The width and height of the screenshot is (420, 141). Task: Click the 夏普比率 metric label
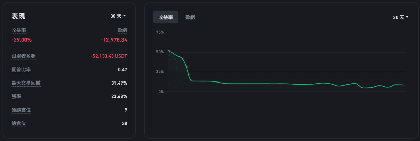[x=21, y=70]
